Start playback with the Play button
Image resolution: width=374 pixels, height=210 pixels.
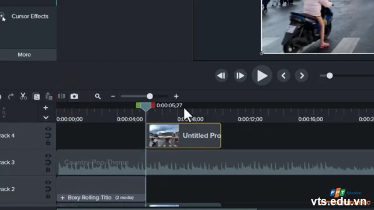(262, 76)
